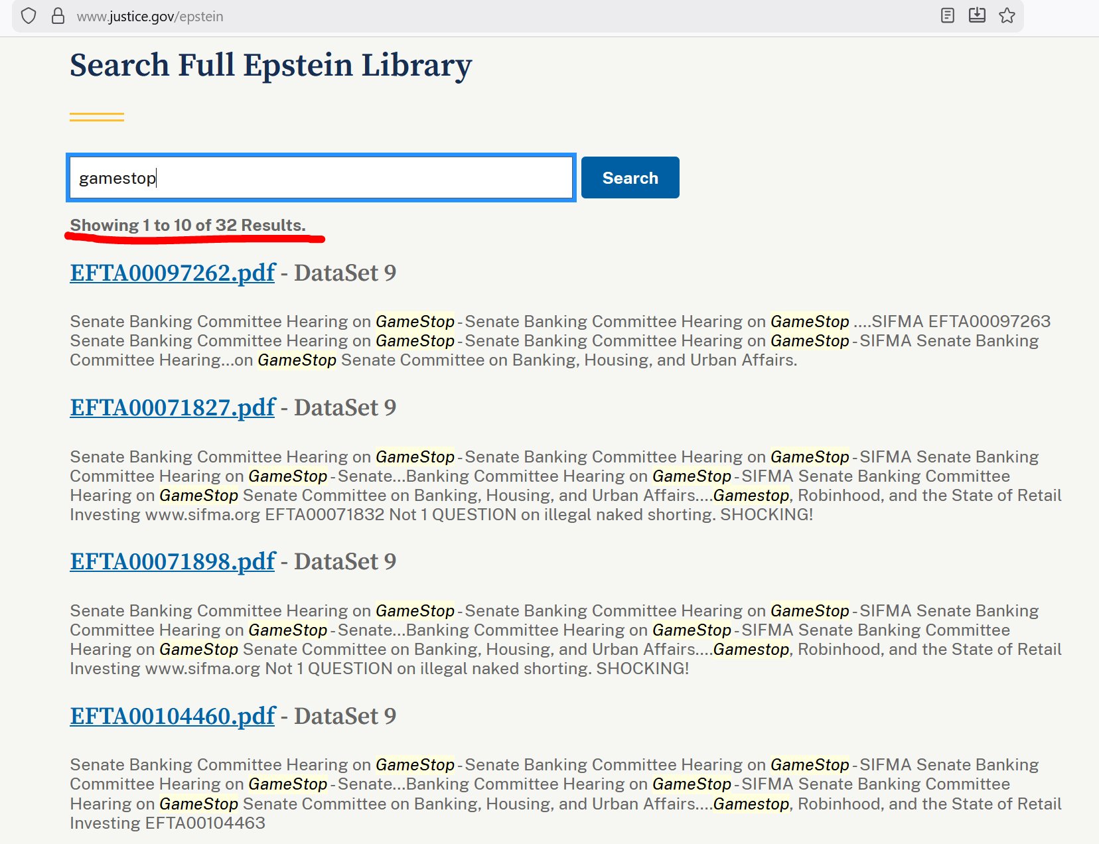The height and width of the screenshot is (844, 1099).
Task: Click the 'SIFMA EFTA00097263' text in first result
Action: click(961, 321)
